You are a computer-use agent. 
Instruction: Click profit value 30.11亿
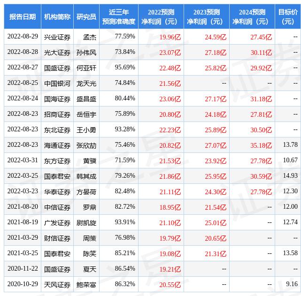[x=261, y=53]
